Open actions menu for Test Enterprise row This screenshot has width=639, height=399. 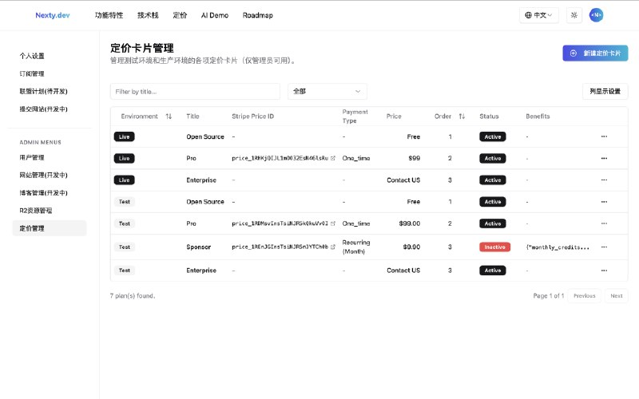604,271
